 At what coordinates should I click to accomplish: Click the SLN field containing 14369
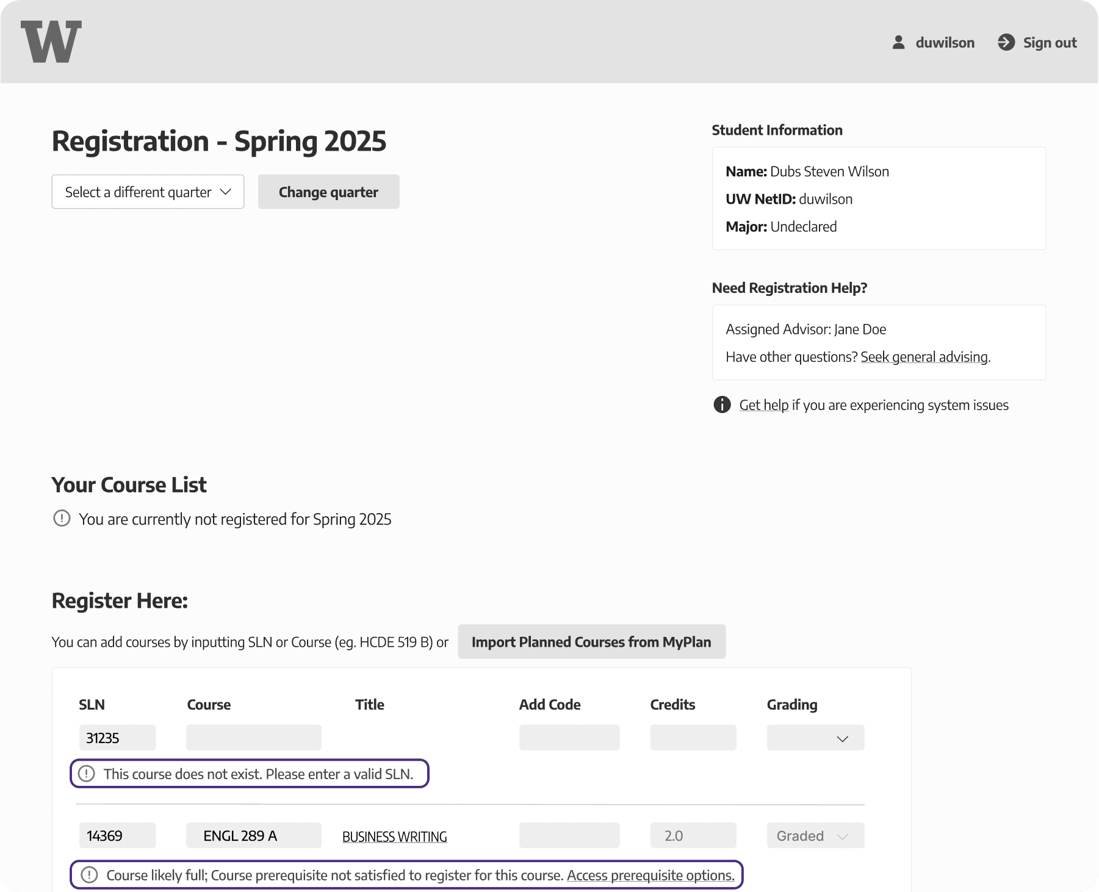[118, 835]
